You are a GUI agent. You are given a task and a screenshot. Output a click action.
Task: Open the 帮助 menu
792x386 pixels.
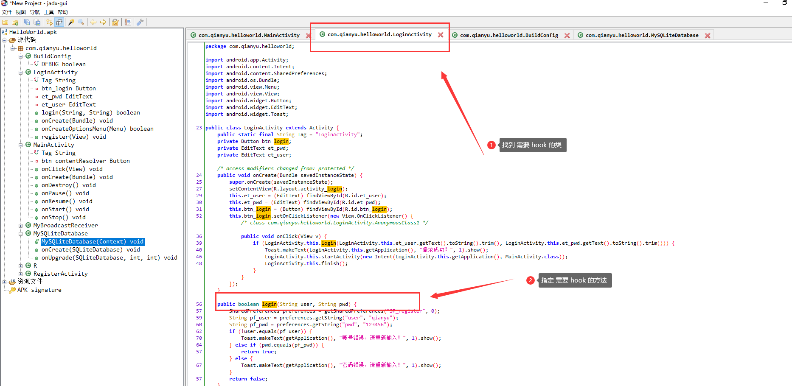(62, 11)
